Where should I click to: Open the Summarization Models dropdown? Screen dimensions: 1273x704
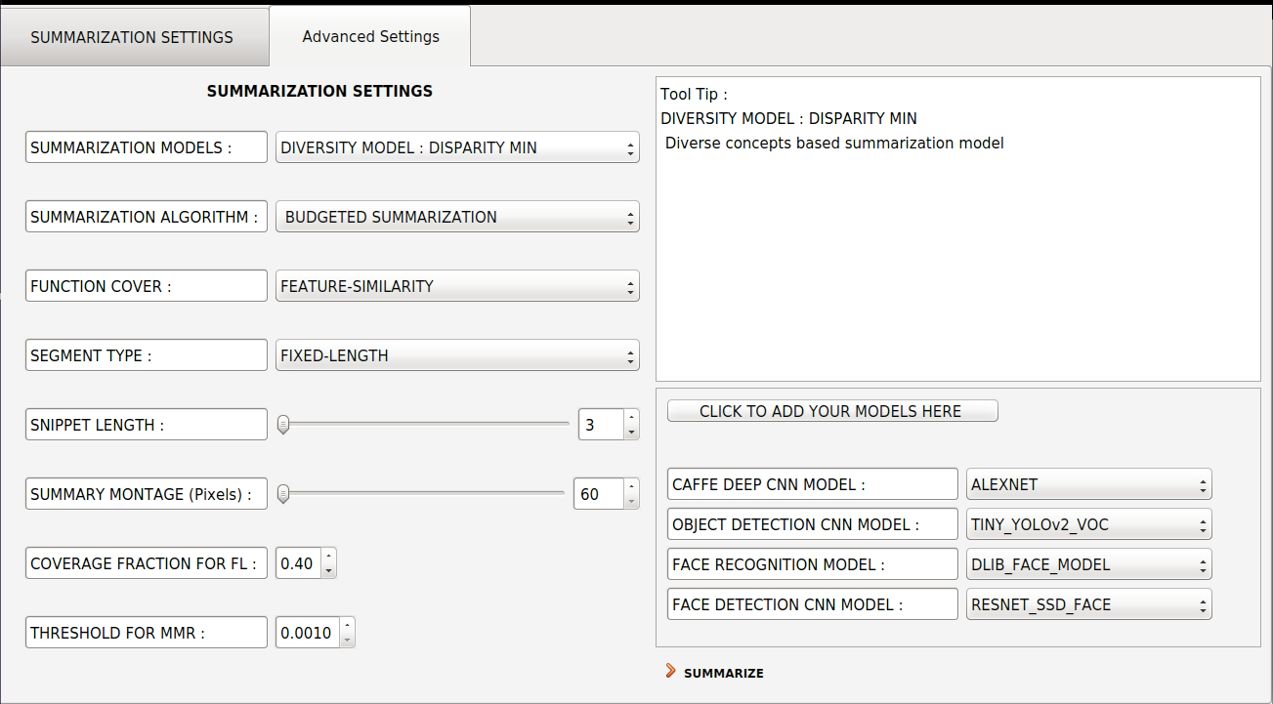(x=457, y=147)
